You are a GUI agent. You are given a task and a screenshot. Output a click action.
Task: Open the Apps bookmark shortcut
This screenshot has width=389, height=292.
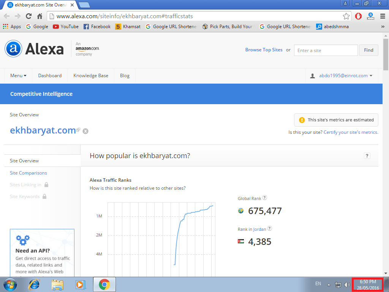[12, 27]
